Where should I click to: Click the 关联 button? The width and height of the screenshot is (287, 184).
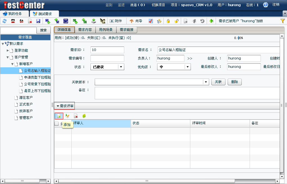coord(218,82)
